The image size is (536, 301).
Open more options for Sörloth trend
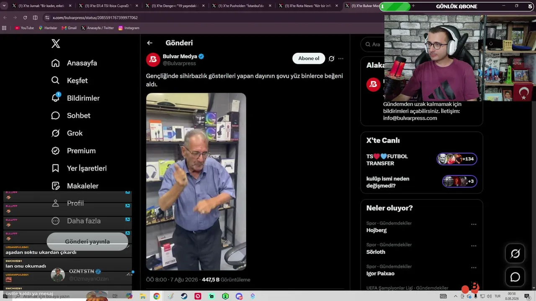(x=474, y=246)
